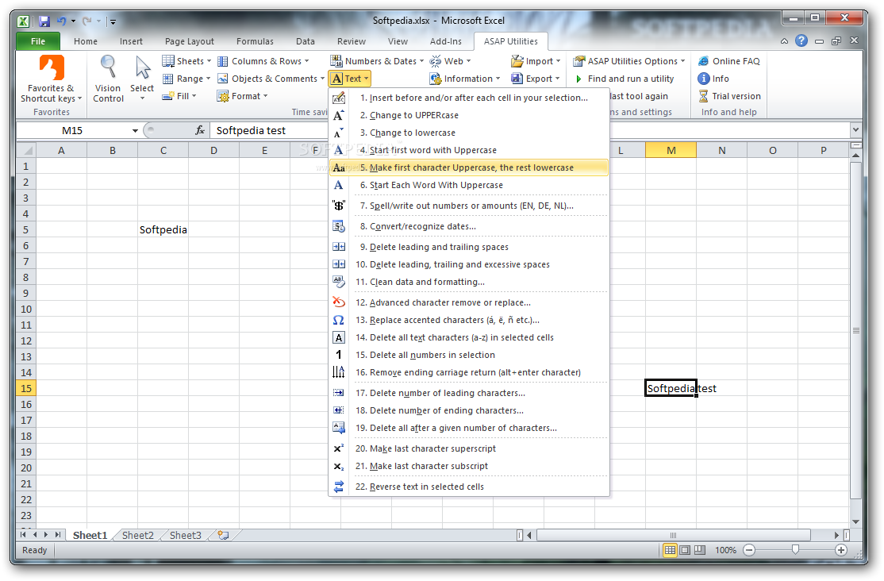Click the vertical scrollbar down arrow
The height and width of the screenshot is (581, 884).
click(x=855, y=521)
